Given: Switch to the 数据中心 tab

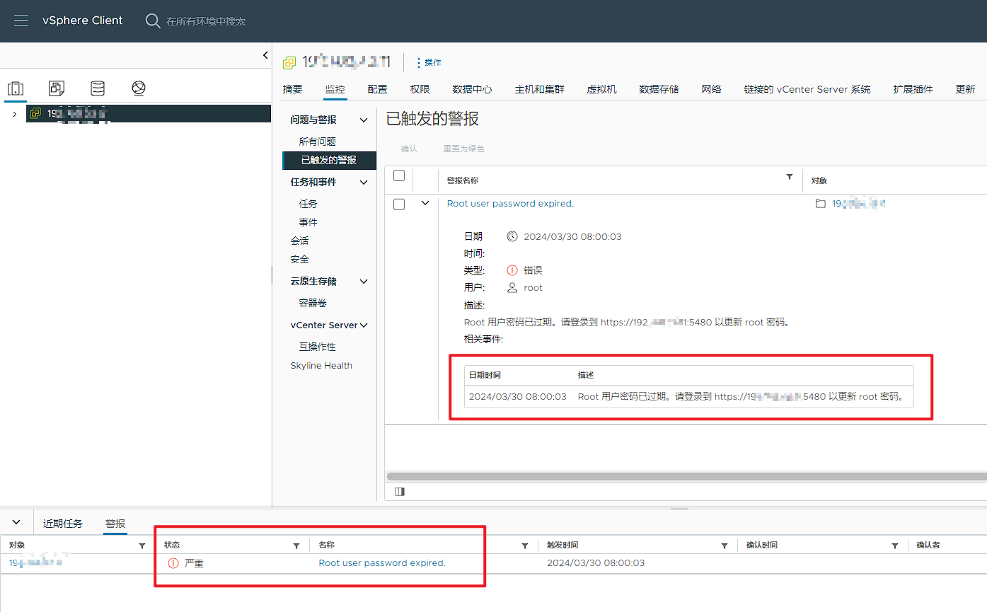Looking at the screenshot, I should 472,89.
